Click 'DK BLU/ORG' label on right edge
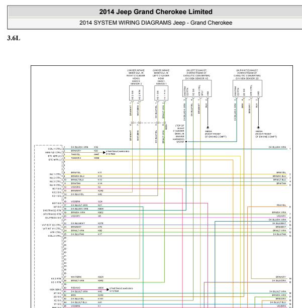302x308 pixels. point(279,280)
